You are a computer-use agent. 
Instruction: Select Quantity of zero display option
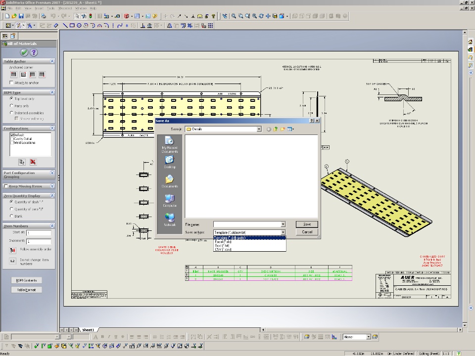tap(12, 209)
